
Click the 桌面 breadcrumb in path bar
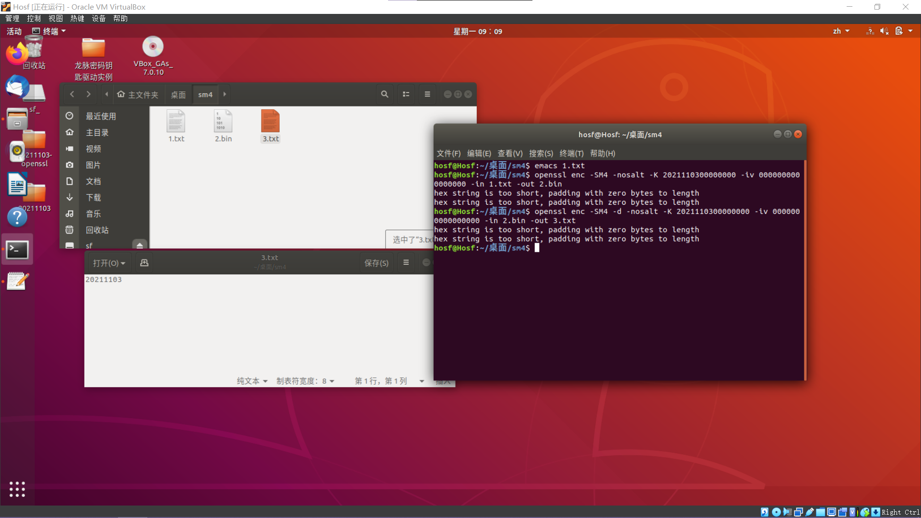(x=178, y=94)
